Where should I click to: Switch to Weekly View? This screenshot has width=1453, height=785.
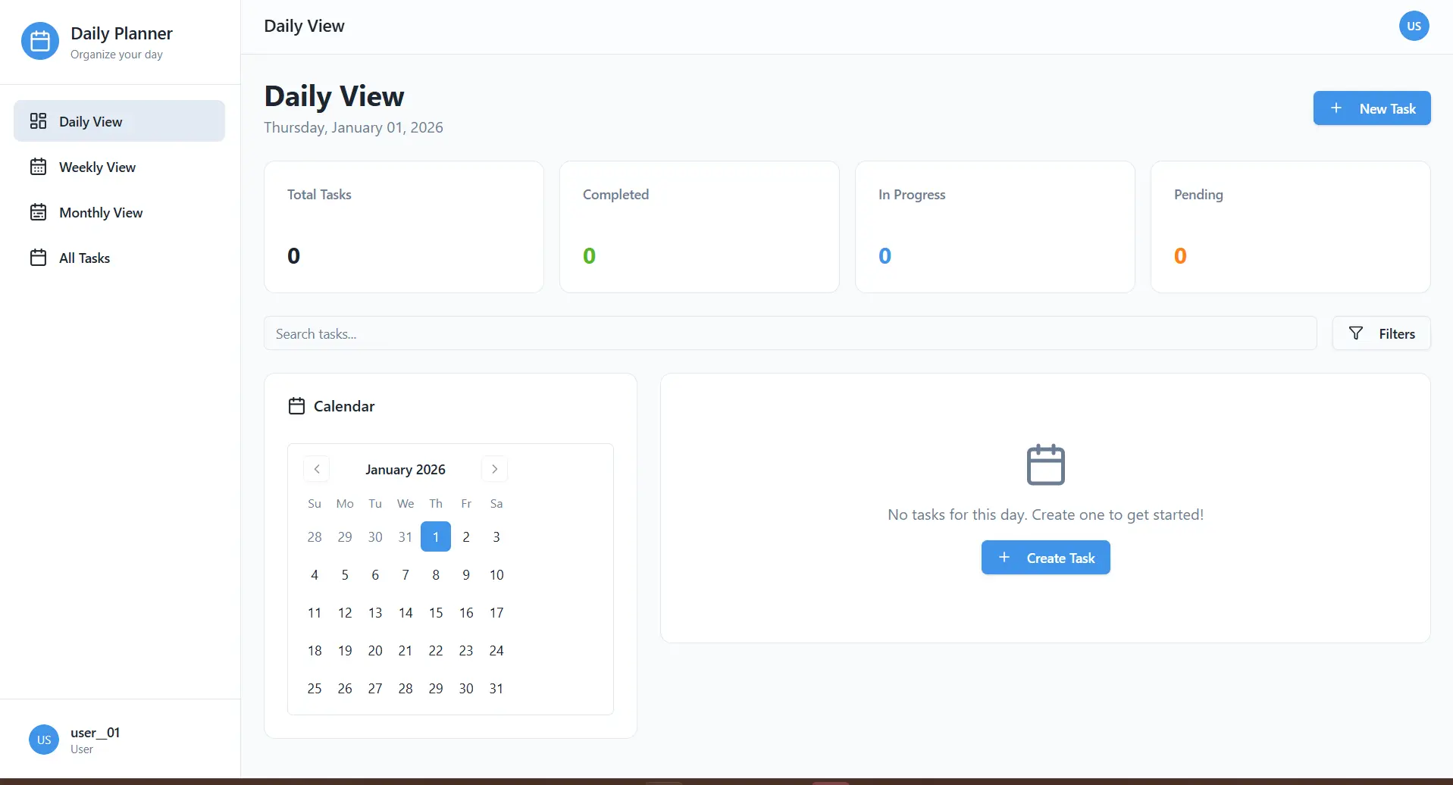(x=97, y=166)
